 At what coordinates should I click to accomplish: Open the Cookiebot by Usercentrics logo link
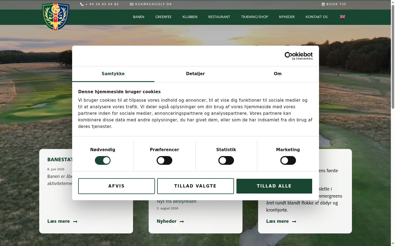click(299, 56)
